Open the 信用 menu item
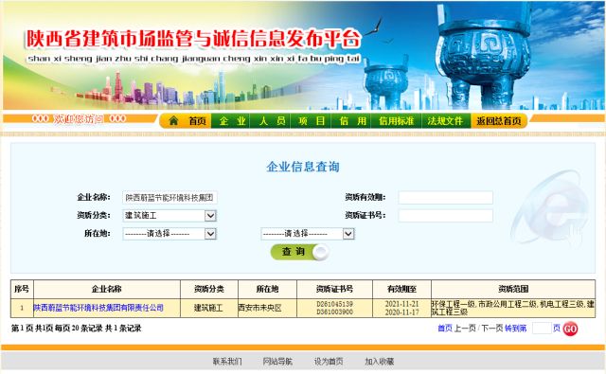 tap(352, 121)
